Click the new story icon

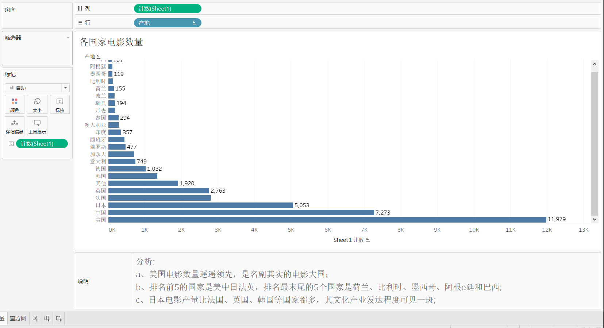pyautogui.click(x=59, y=319)
